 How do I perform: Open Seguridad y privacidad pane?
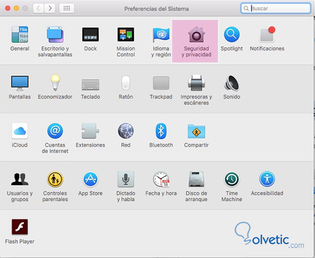click(x=196, y=35)
